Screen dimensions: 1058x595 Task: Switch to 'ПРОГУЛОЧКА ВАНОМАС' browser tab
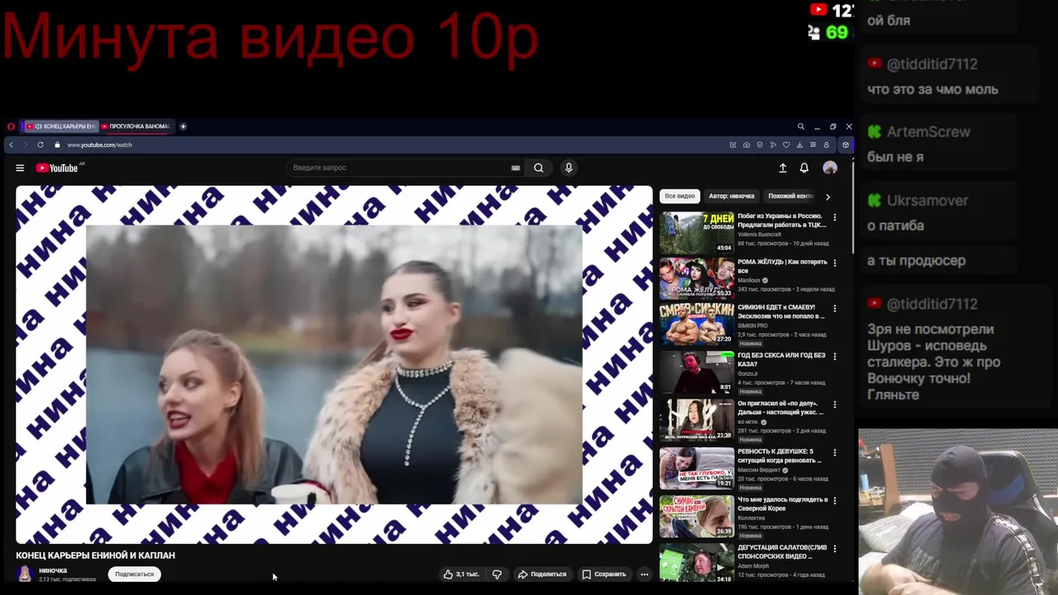pyautogui.click(x=136, y=126)
